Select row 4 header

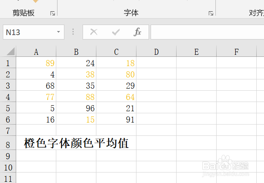coord(8,96)
